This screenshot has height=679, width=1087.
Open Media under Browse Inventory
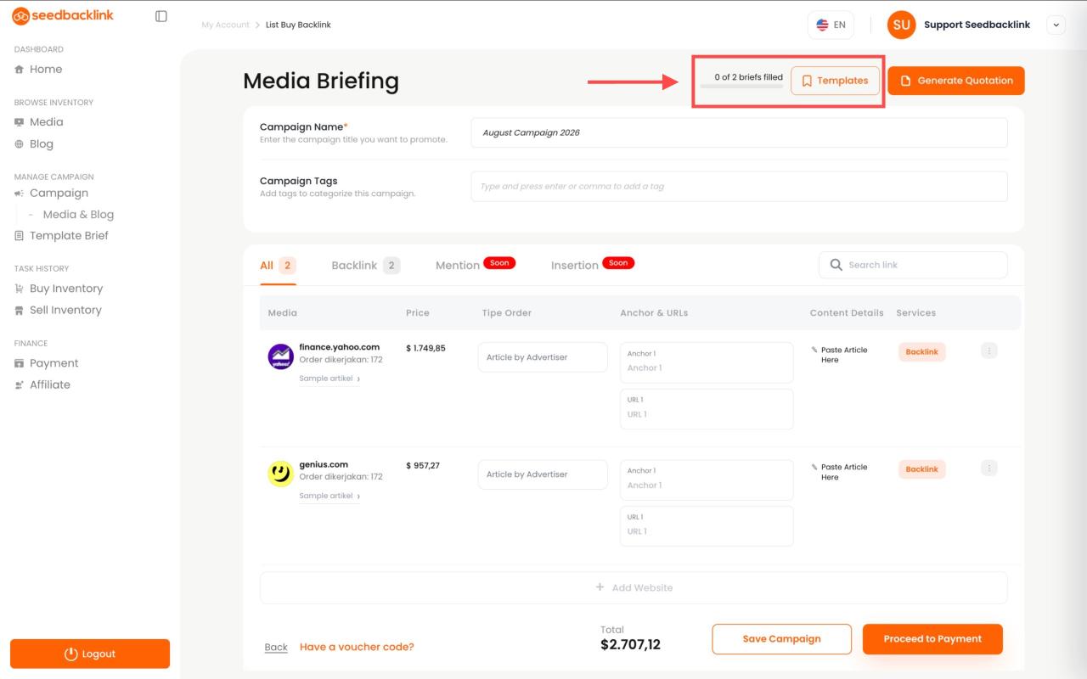coord(39,122)
